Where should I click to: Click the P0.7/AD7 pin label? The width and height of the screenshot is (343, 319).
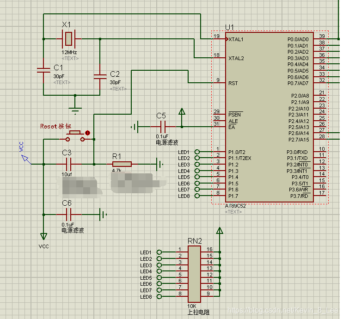point(298,83)
